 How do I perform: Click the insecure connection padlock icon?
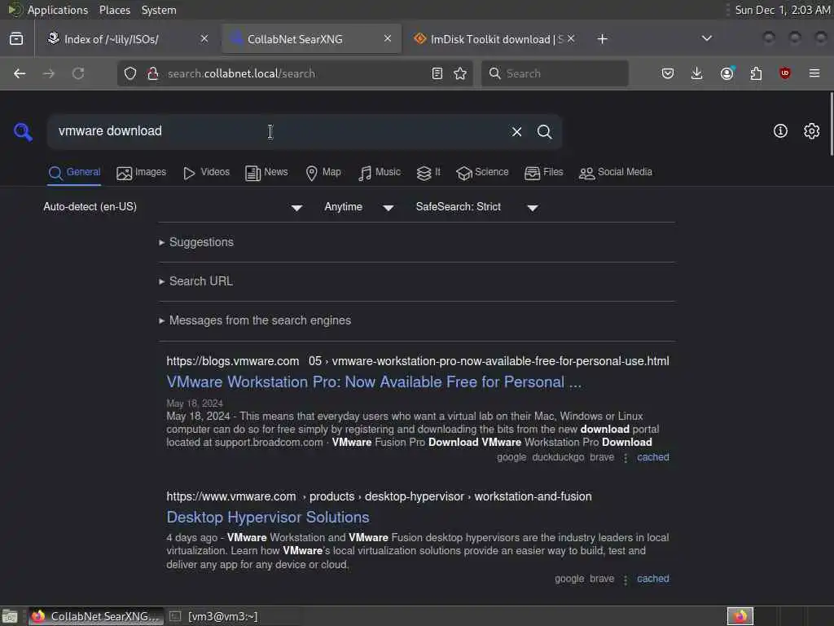[x=153, y=73]
